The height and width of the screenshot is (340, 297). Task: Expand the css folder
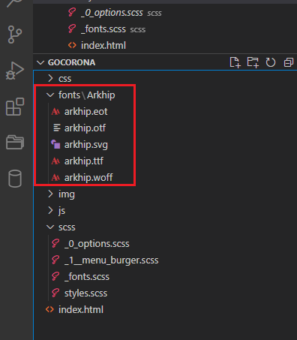165,79
